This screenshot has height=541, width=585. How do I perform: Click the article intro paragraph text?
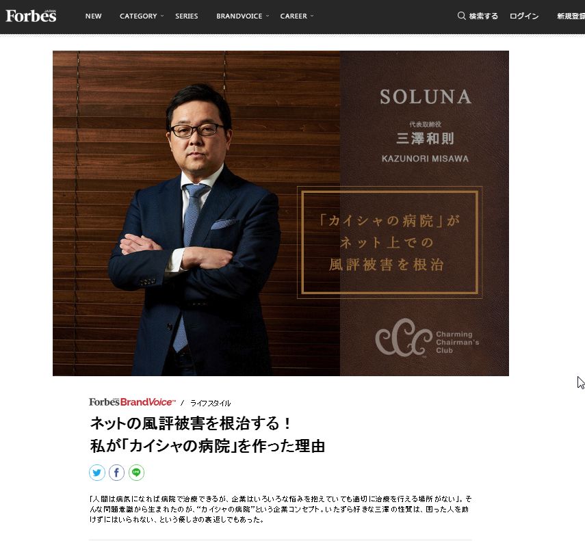pos(281,509)
